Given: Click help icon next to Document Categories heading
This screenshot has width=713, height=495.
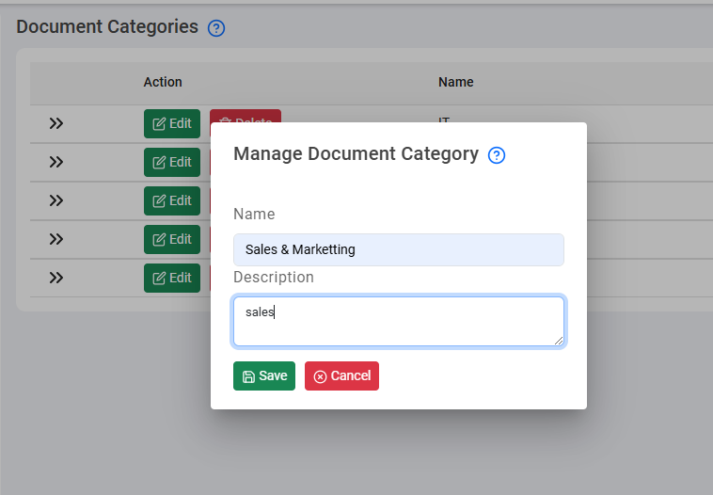Looking at the screenshot, I should click(x=216, y=28).
